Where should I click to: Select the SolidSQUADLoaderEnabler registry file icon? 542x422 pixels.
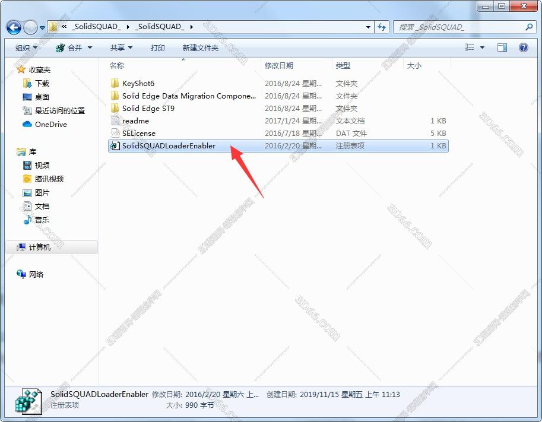coord(115,145)
